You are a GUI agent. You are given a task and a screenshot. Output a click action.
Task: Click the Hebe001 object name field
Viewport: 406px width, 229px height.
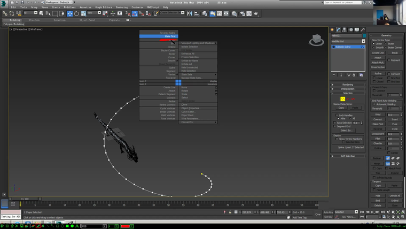344,36
